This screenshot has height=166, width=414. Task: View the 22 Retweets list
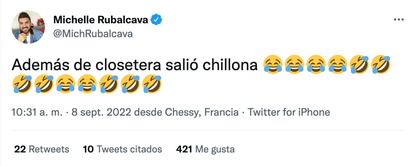42,149
